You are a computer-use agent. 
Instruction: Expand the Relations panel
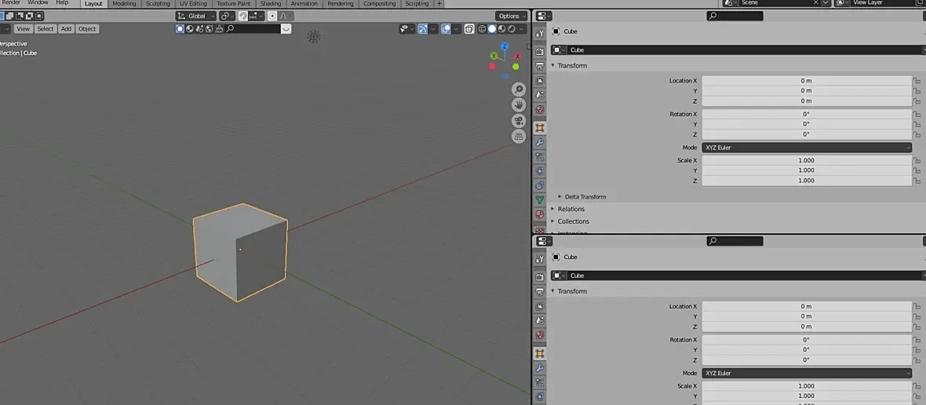coord(571,210)
